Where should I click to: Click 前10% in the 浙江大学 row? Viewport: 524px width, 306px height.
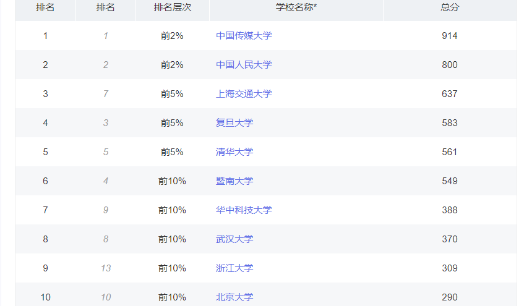coord(172,268)
